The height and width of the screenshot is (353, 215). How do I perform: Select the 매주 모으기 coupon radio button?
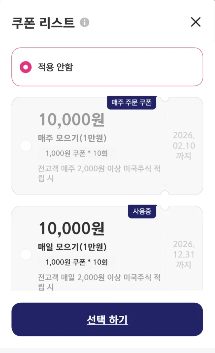(26, 146)
